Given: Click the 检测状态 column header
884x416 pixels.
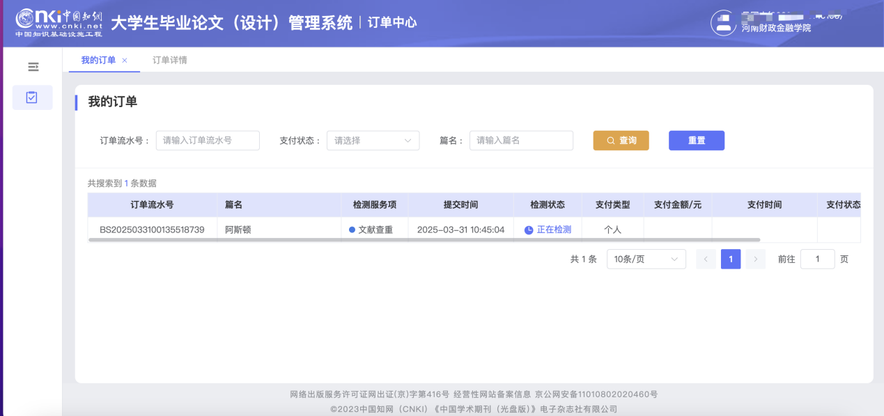Looking at the screenshot, I should (548, 205).
